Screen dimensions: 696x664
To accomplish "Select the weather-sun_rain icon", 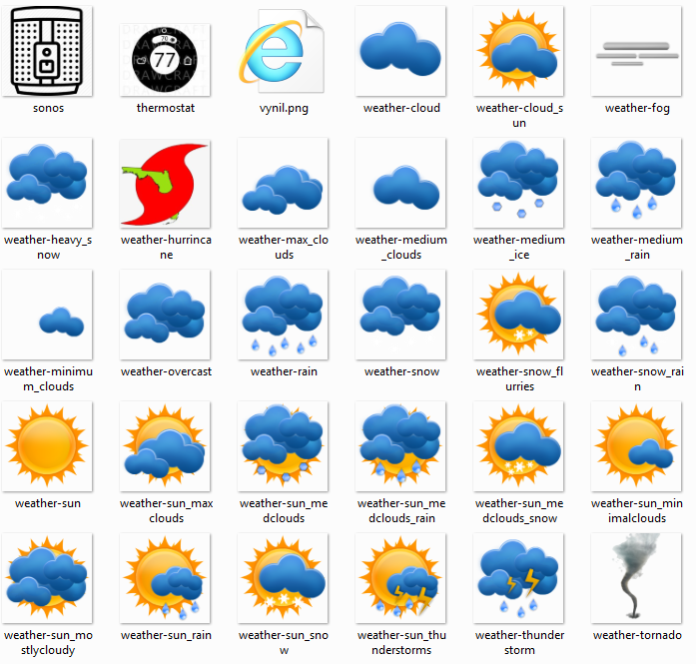I will pos(165,578).
